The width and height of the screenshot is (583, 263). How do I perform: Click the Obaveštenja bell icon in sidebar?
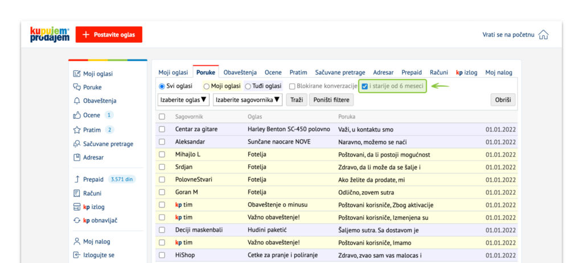[x=77, y=101]
